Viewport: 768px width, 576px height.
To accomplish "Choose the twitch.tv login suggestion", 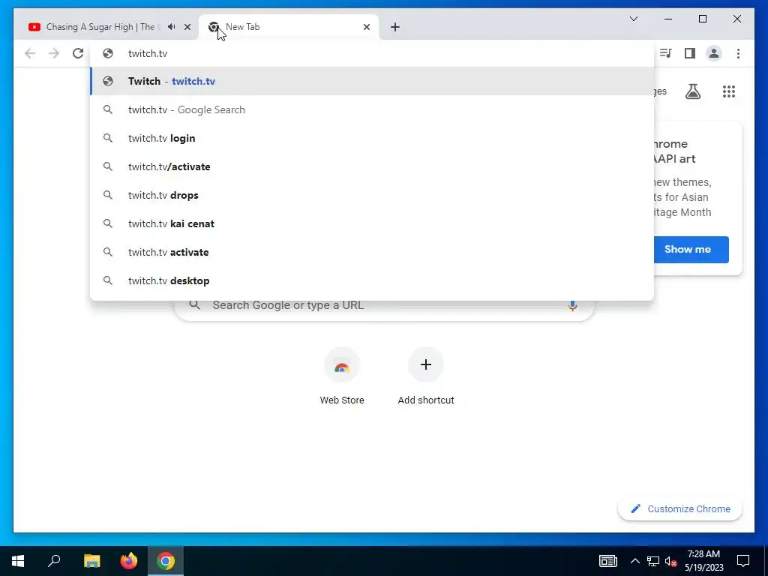I will 372,138.
